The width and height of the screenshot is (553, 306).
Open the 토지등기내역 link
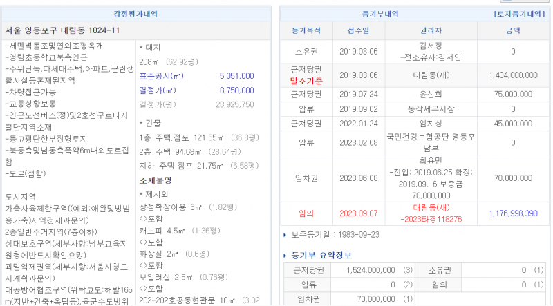521,13
